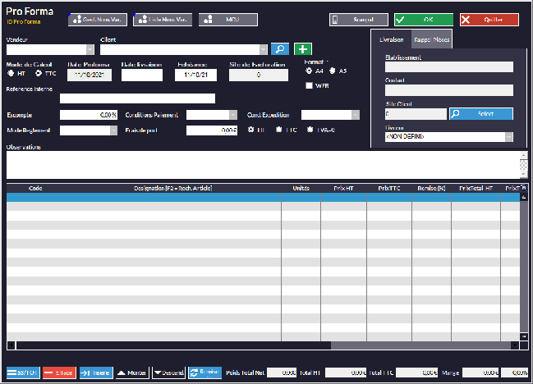Click the Descend move-down button
This screenshot has height=384, width=533.
point(168,373)
